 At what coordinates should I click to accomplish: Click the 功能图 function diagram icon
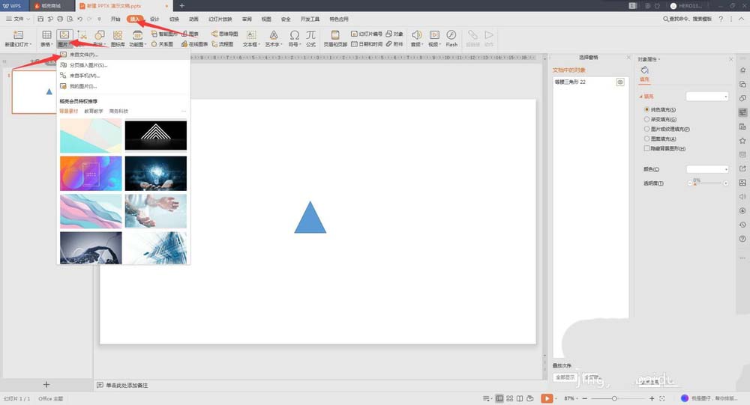point(137,35)
